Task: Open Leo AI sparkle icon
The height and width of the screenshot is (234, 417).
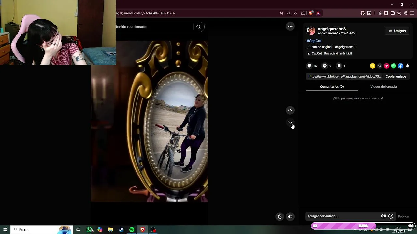Action: (x=399, y=13)
